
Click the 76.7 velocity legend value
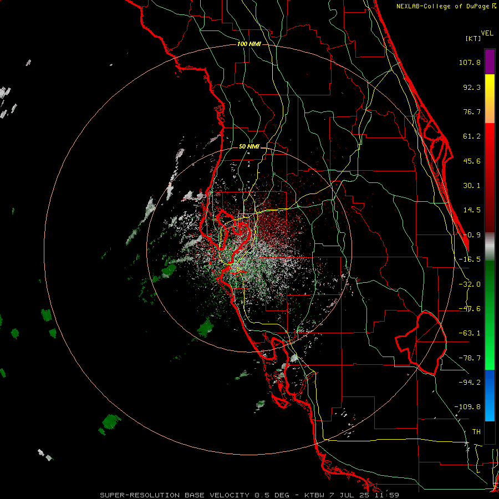click(x=472, y=111)
